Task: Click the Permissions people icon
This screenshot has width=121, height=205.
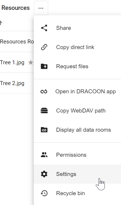Action: [44, 155]
